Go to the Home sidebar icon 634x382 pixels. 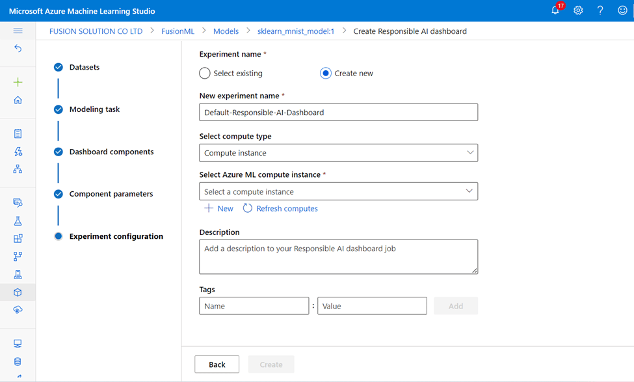click(18, 100)
